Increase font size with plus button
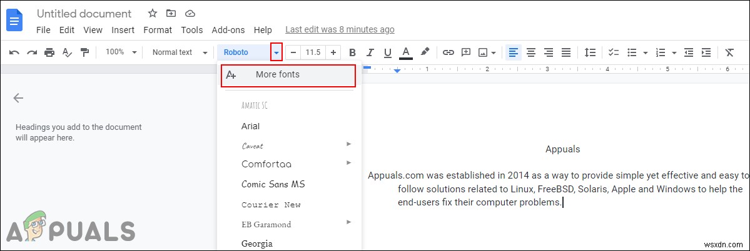The image size is (750, 251). (x=333, y=52)
